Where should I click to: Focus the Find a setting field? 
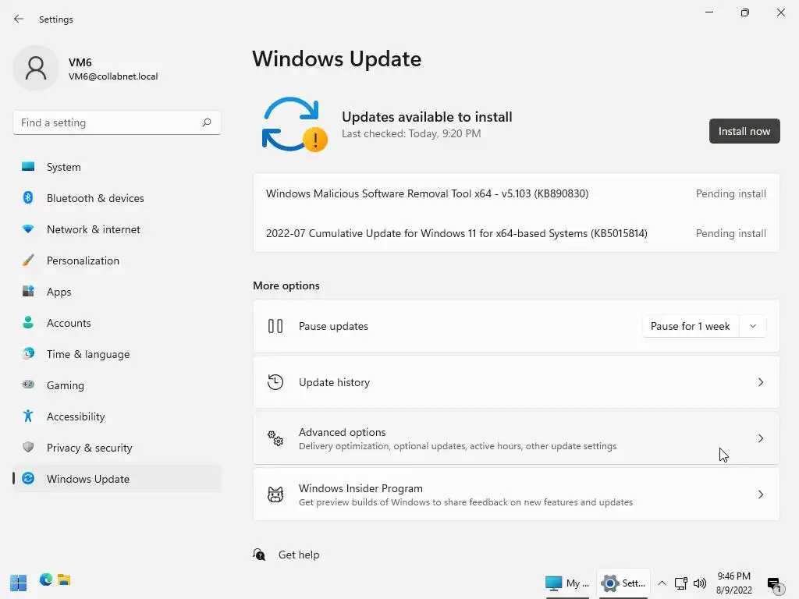[x=117, y=122]
